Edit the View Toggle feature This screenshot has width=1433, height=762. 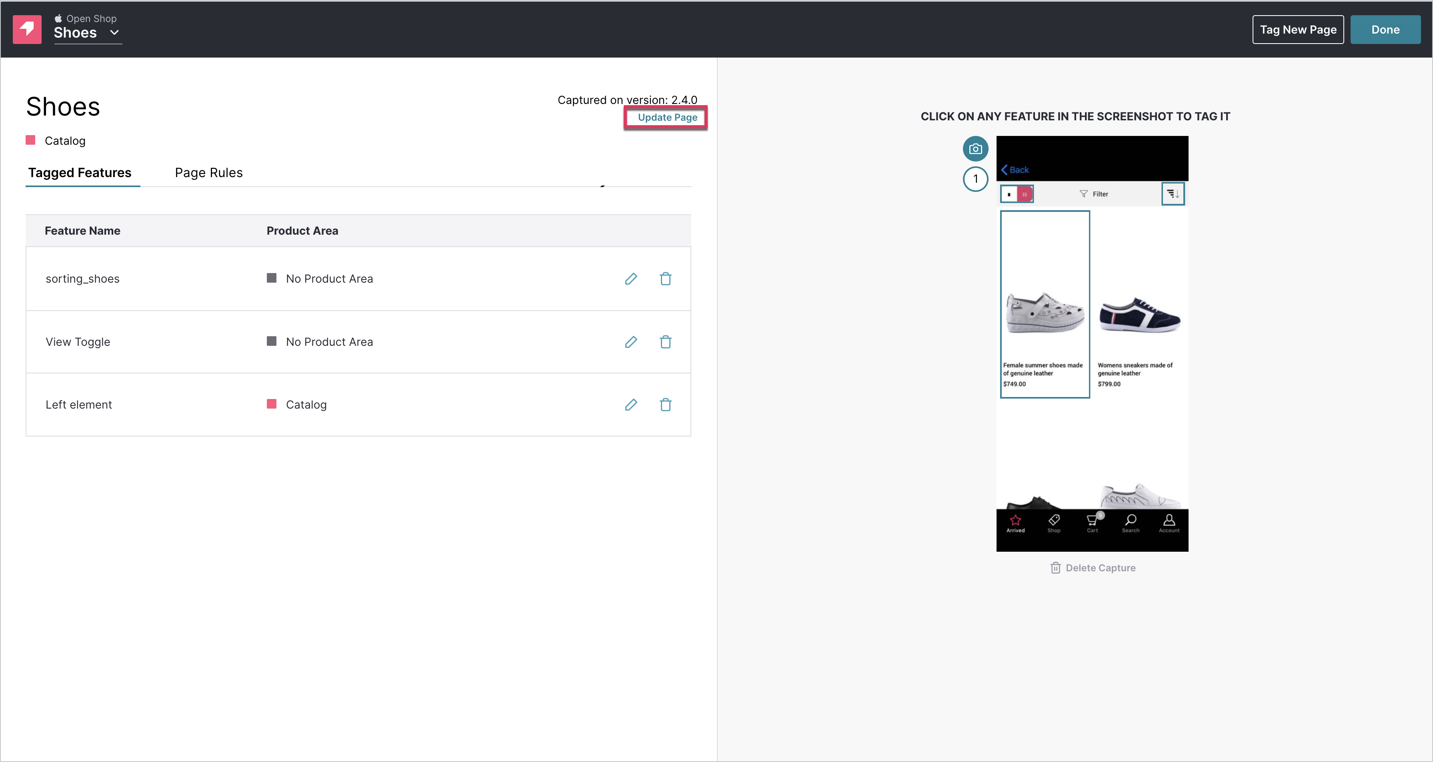pos(630,342)
